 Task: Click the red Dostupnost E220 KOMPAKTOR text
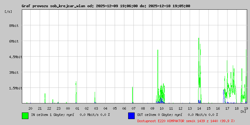click(186, 121)
